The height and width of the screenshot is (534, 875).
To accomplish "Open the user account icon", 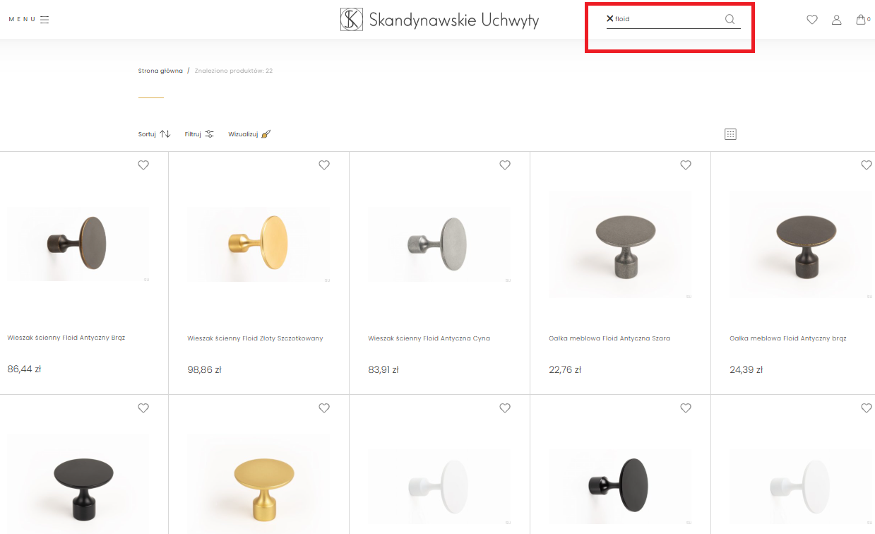I will 837,20.
